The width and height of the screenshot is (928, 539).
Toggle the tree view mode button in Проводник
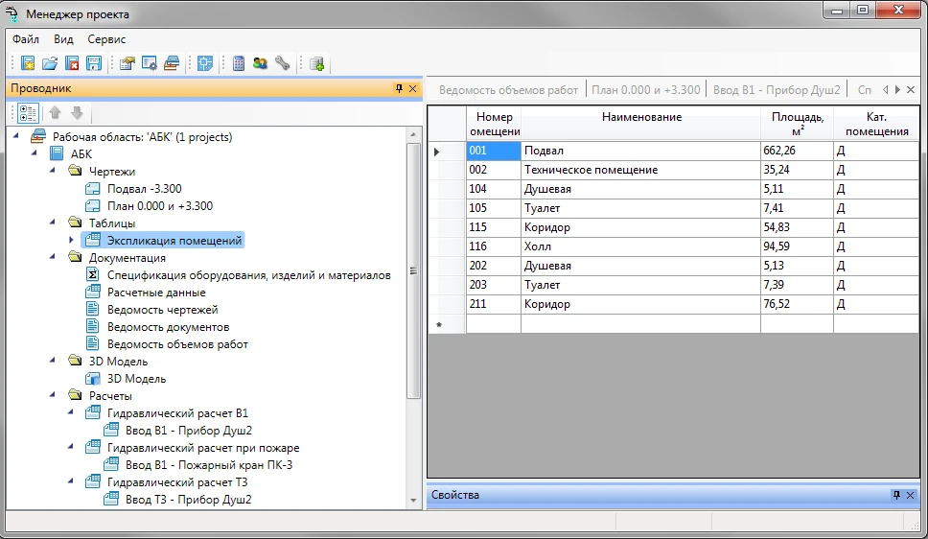click(x=28, y=113)
